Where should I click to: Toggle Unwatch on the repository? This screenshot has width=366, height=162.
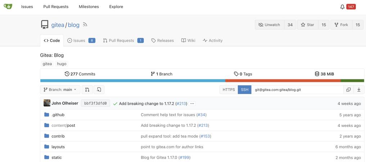tap(270, 25)
